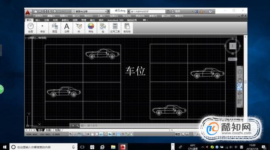Open the AutoCAD application menu button
The height and width of the screenshot is (150, 270).
click(x=28, y=13)
